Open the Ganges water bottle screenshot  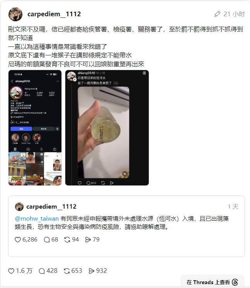[x=107, y=128]
